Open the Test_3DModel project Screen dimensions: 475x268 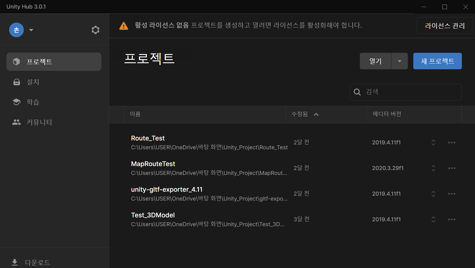[153, 215]
